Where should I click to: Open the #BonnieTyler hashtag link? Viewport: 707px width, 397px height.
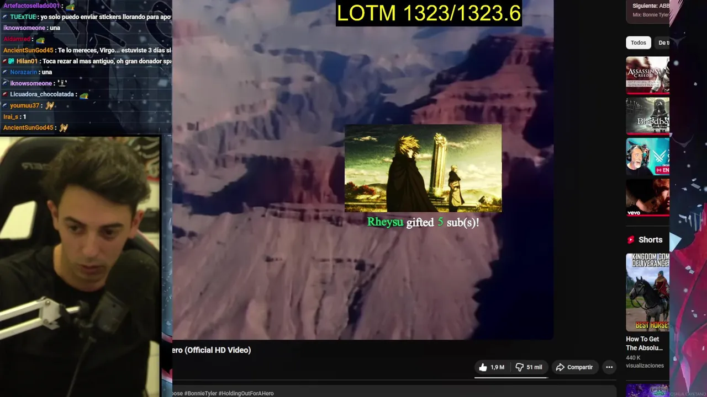[x=200, y=393]
